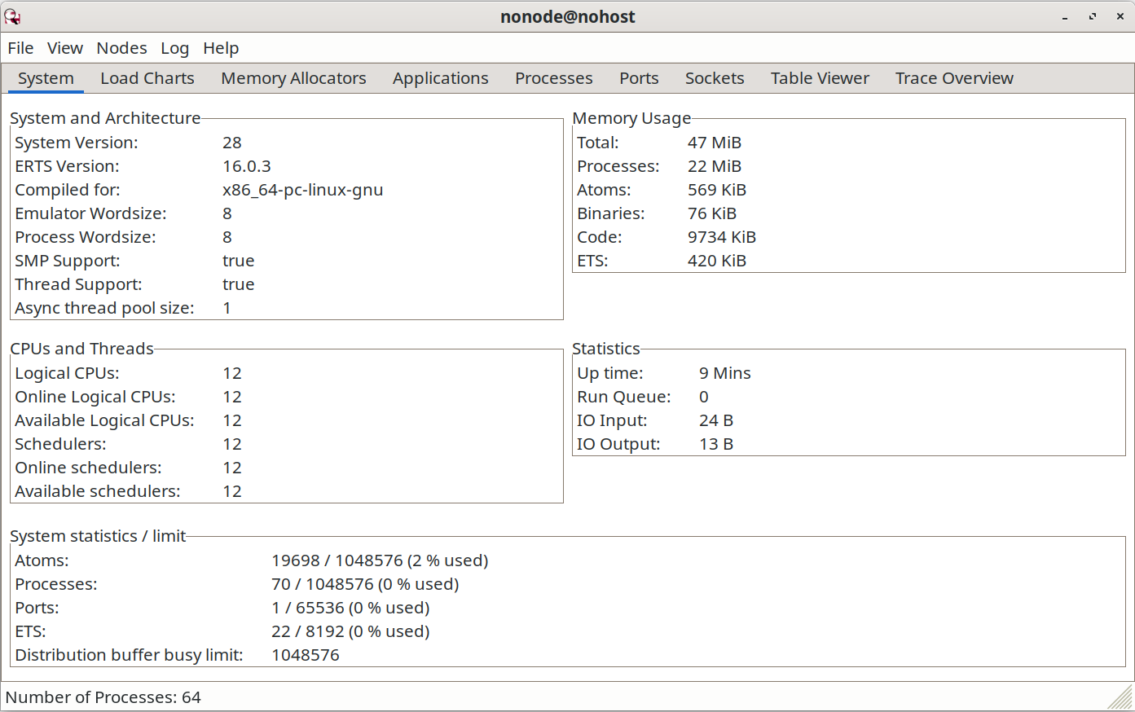The height and width of the screenshot is (712, 1135).
Task: Close the observer window
Action: [x=1120, y=17]
